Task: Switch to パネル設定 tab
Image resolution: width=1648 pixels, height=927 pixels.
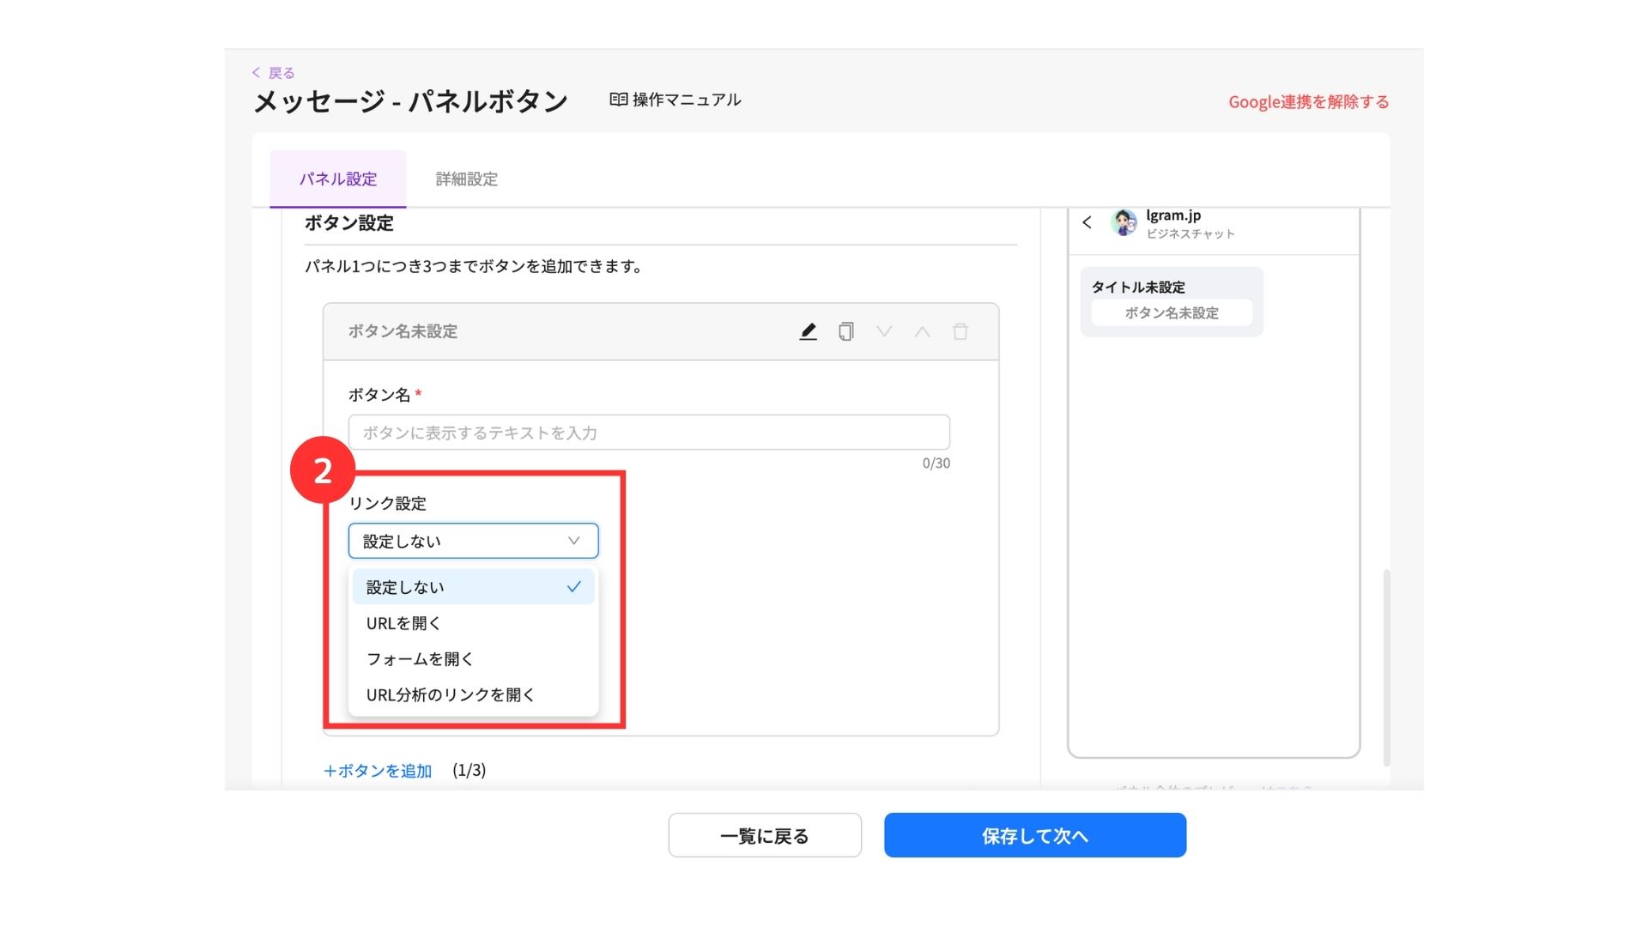Action: click(x=337, y=179)
